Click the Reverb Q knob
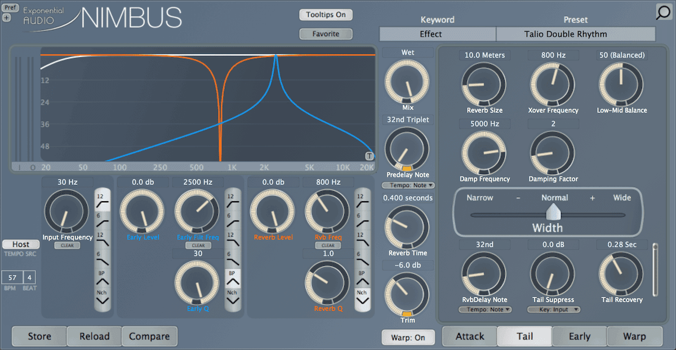676x350 pixels. [x=328, y=282]
